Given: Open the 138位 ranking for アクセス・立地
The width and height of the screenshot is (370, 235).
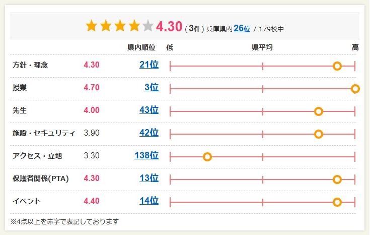Looking at the screenshot, I should pos(146,156).
